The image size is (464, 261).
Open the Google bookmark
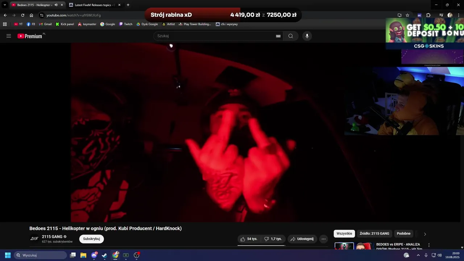[x=108, y=24]
